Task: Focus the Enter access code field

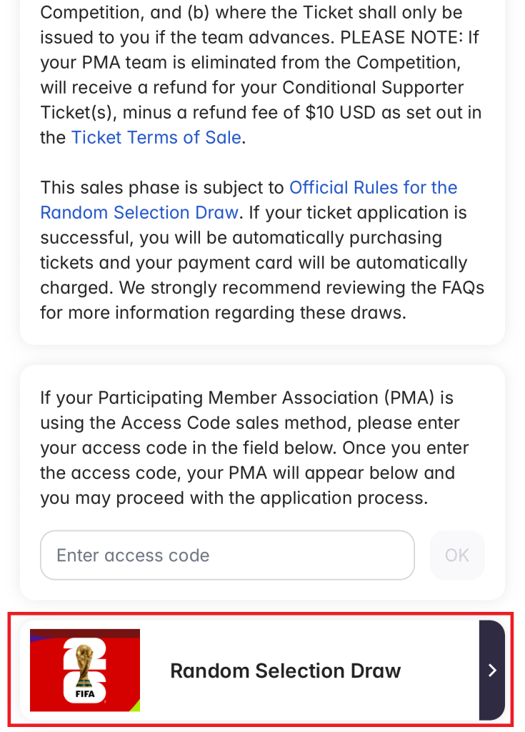Action: point(227,555)
